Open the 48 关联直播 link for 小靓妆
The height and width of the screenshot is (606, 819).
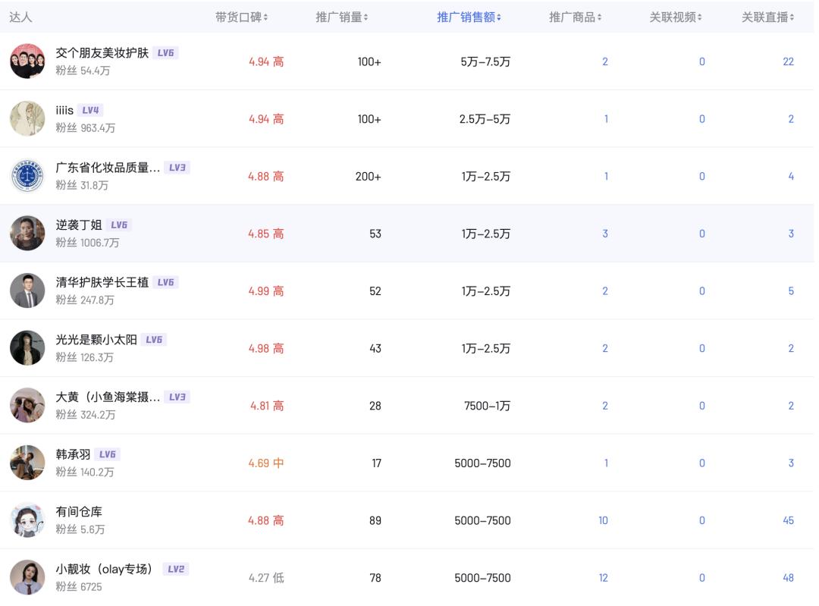790,578
